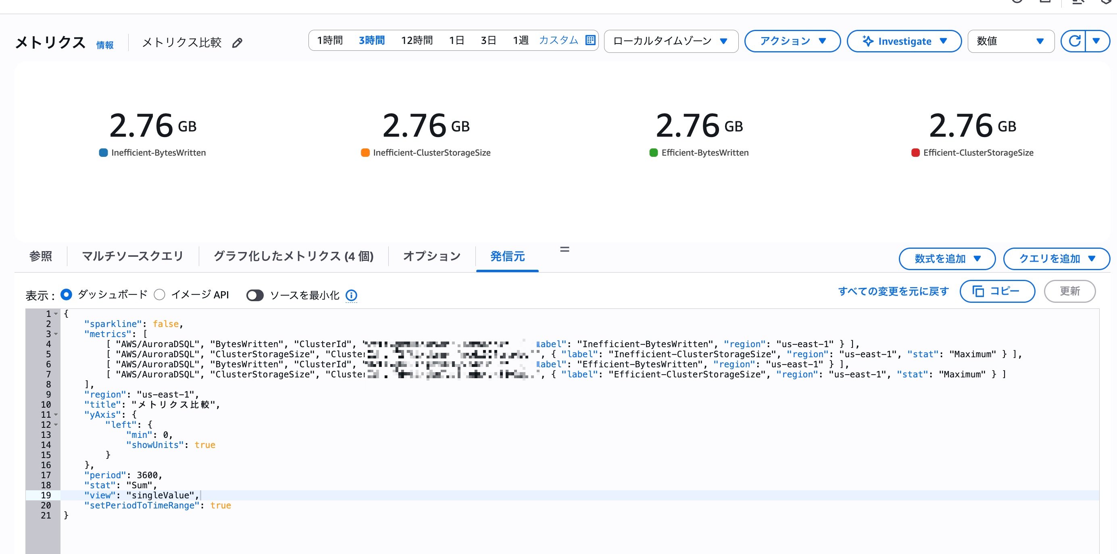The height and width of the screenshot is (554, 1117).
Task: Open the calendar icon beside カスタム
Action: tap(590, 40)
